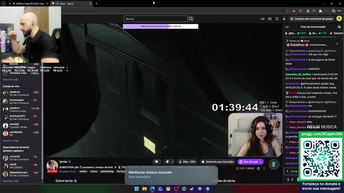Open chat community users icon
The image size is (344, 193).
tap(339, 27)
